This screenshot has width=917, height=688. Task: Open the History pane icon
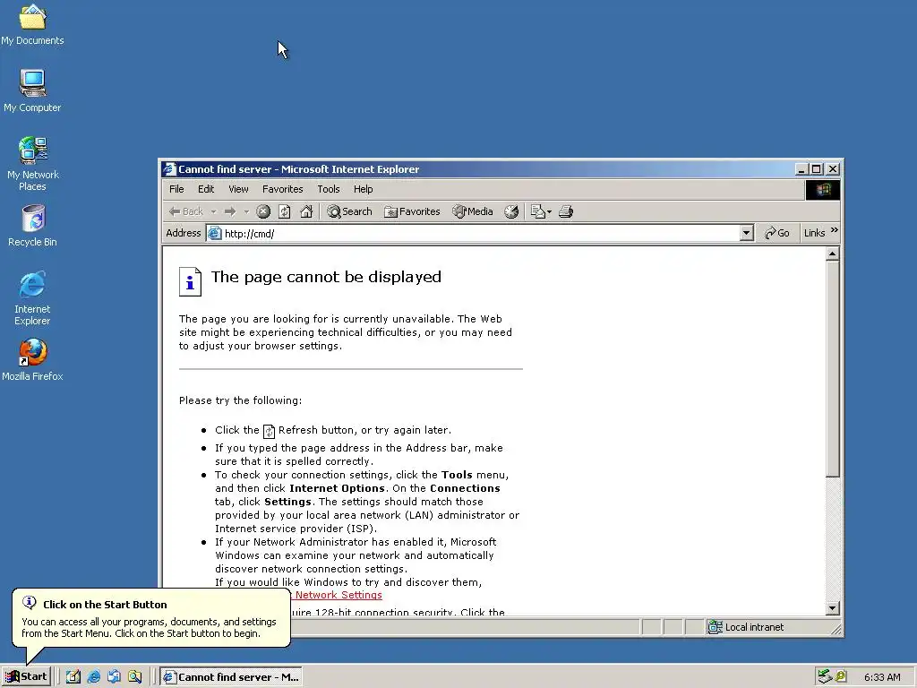[511, 211]
